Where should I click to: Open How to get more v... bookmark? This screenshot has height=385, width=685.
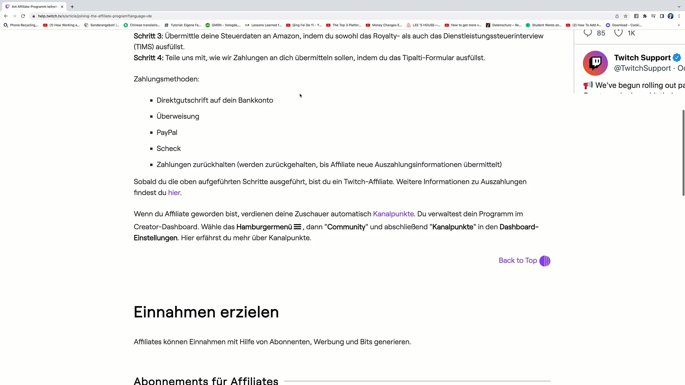tap(463, 25)
